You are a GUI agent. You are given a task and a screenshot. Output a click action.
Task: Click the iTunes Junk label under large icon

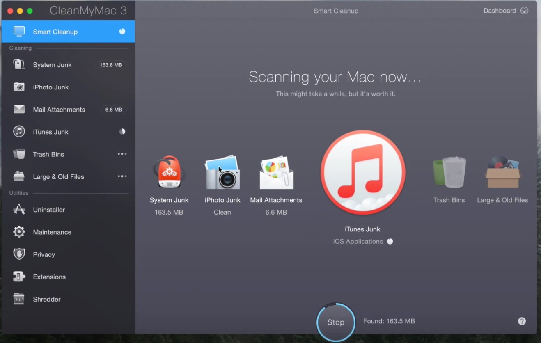pyautogui.click(x=362, y=229)
